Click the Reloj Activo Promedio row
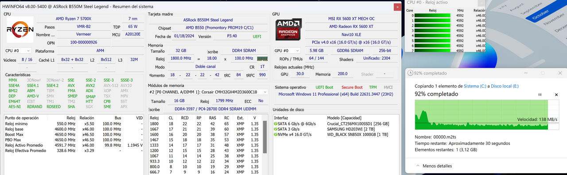 (x=74, y=145)
